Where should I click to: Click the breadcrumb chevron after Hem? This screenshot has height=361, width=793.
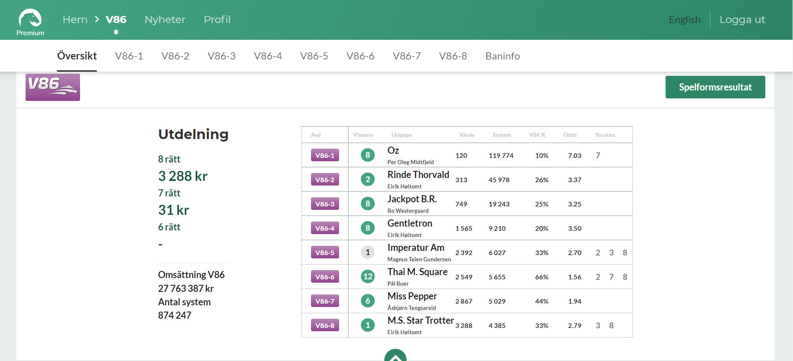click(x=97, y=20)
